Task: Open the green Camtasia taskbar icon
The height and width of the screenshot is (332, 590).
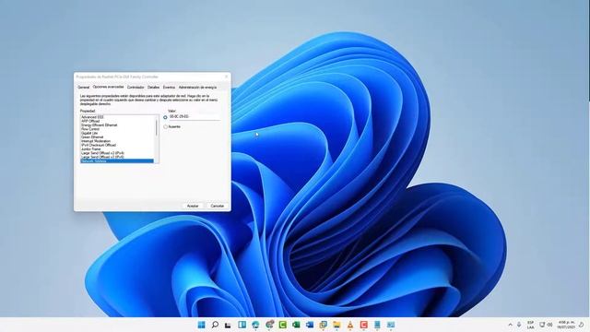Action: [283, 325]
